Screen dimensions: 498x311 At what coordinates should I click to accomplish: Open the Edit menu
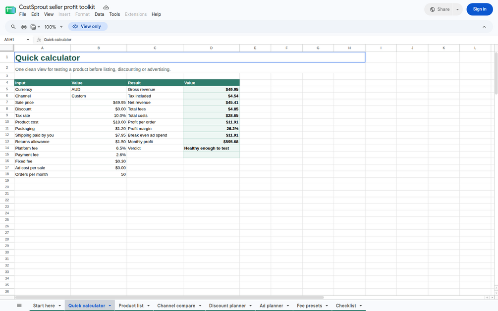tap(35, 14)
